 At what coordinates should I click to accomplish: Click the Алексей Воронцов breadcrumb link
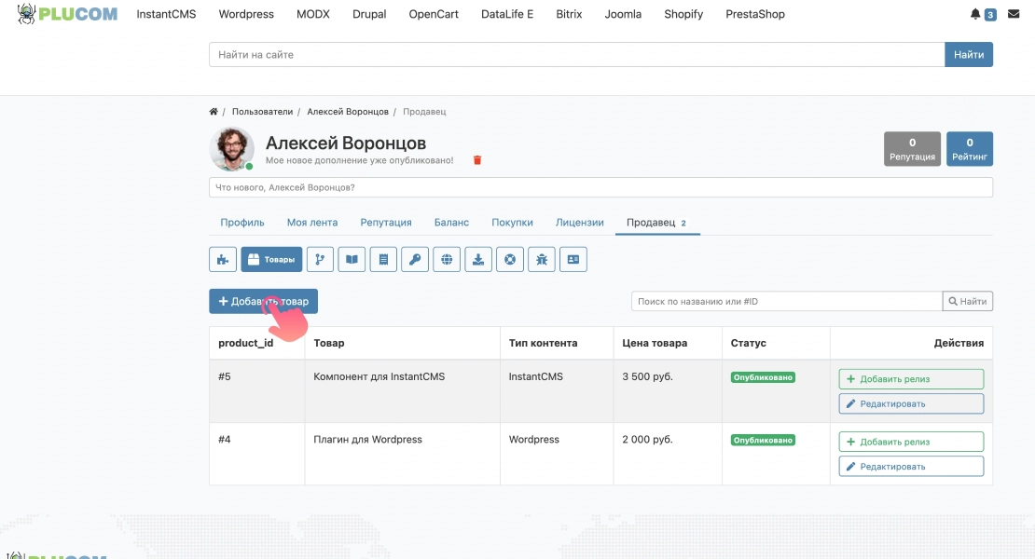point(348,112)
